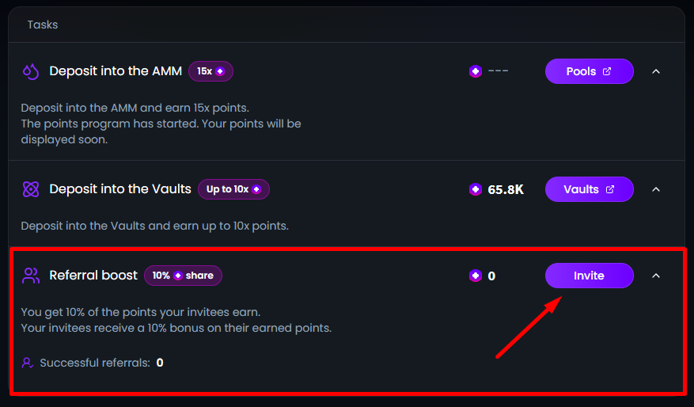The image size is (694, 407).
Task: Click the Vaults atom icon
Action: click(x=31, y=189)
